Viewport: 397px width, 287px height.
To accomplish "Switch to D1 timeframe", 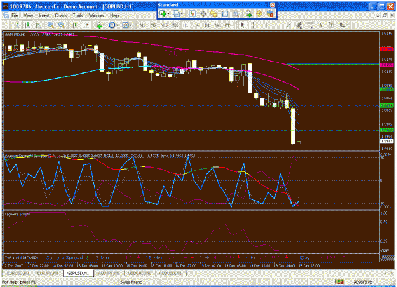I will click(x=207, y=25).
